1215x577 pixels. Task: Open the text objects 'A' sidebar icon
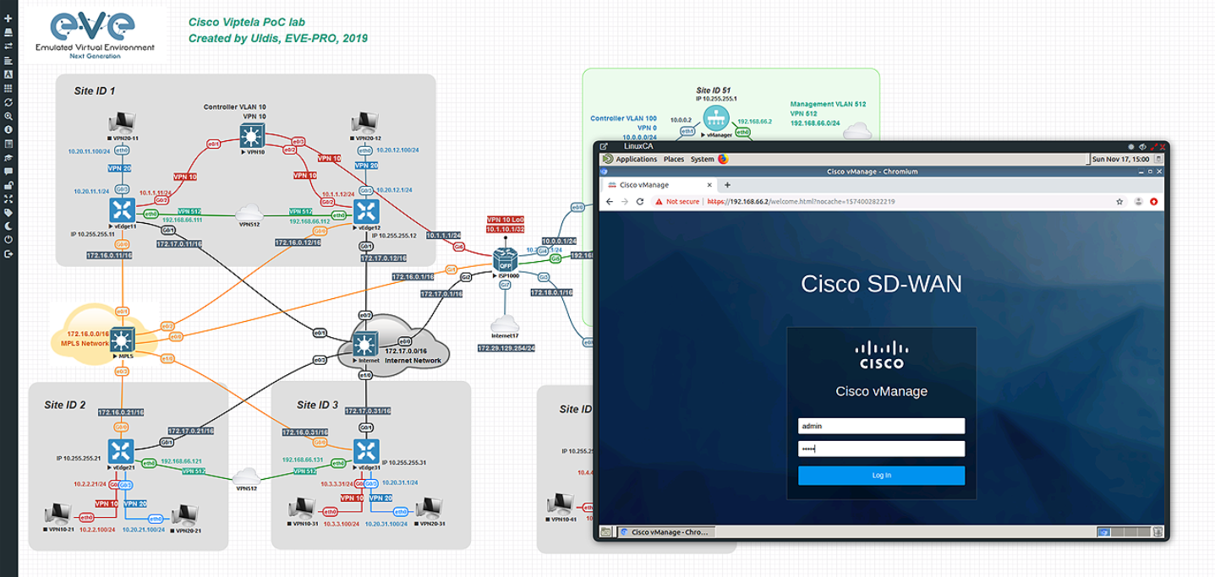[8, 73]
